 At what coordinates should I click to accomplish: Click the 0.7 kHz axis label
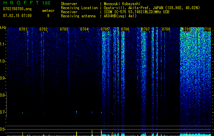[3, 112]
